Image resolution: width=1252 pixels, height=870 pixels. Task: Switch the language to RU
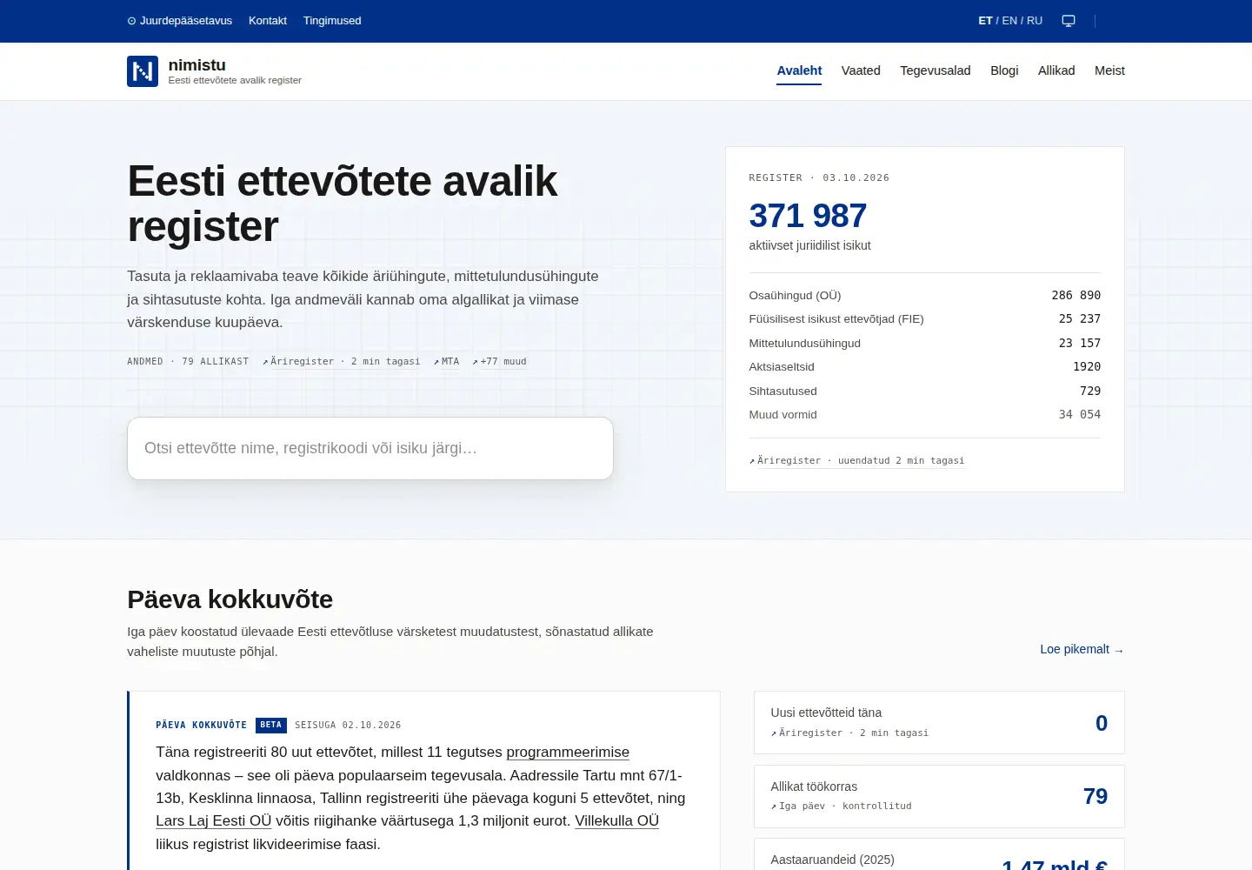[x=1035, y=21]
